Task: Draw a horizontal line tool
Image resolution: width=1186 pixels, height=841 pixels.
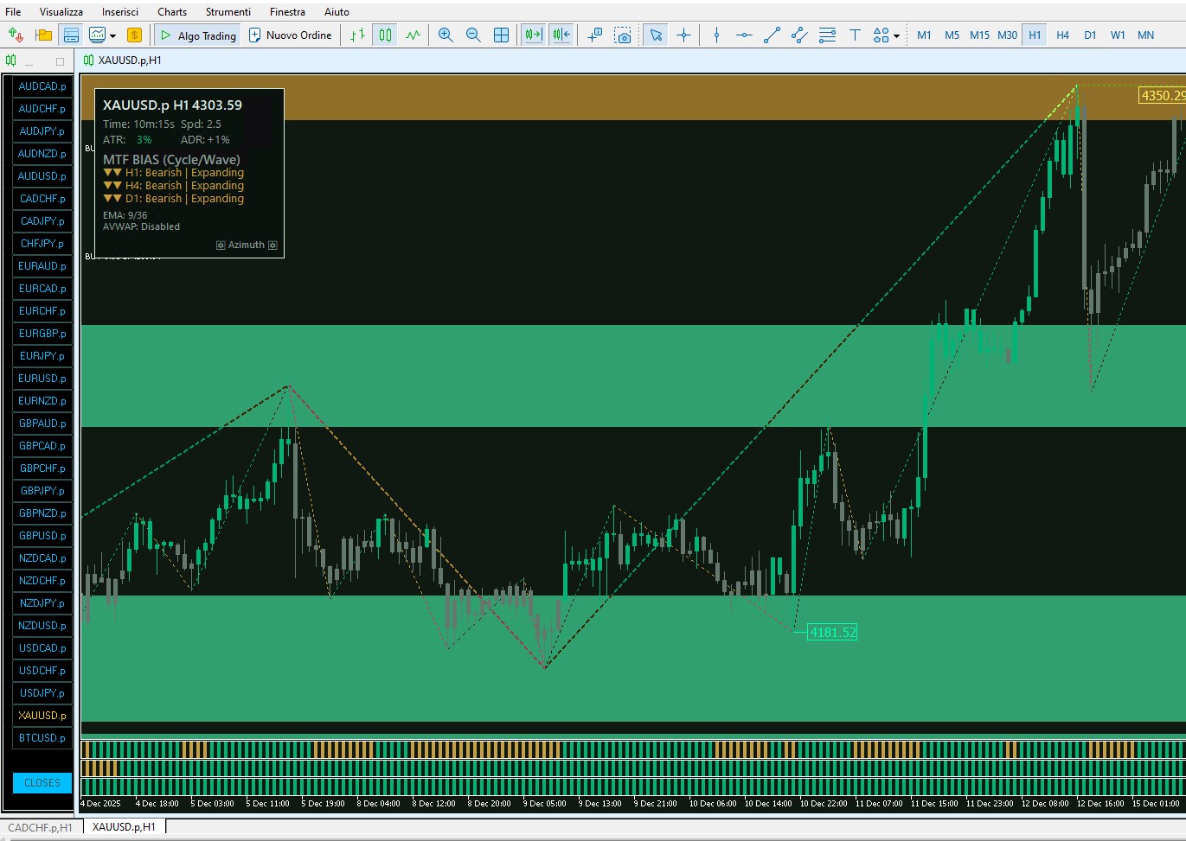Action: [x=744, y=35]
